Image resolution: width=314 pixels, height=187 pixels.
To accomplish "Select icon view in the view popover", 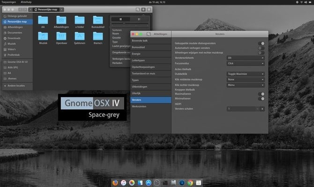I will pos(120,19).
